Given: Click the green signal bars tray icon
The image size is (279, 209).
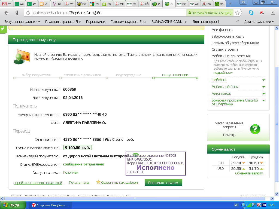Looking at the screenshot, I should point(249,205).
